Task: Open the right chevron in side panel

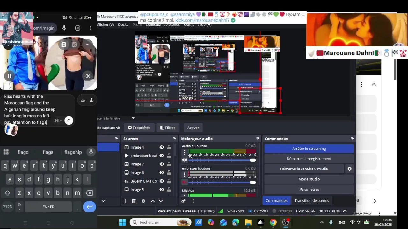Action: pyautogui.click(x=375, y=201)
